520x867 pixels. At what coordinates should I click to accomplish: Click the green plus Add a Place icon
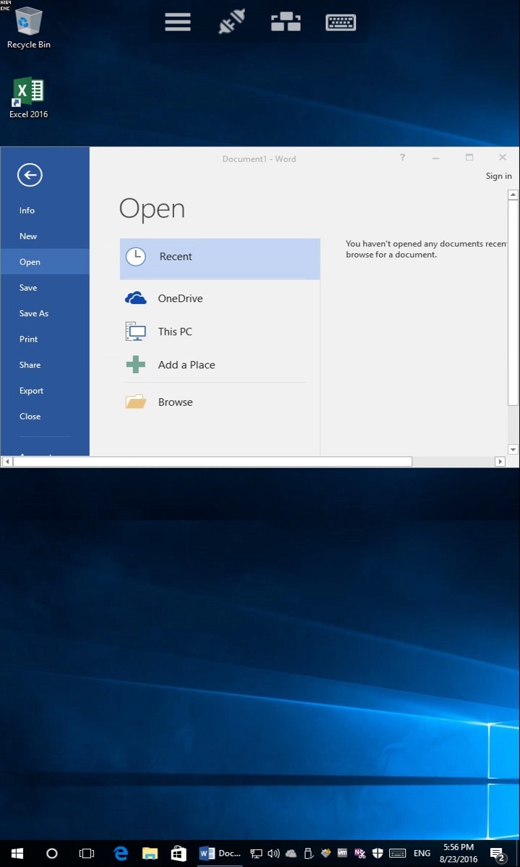coord(135,364)
